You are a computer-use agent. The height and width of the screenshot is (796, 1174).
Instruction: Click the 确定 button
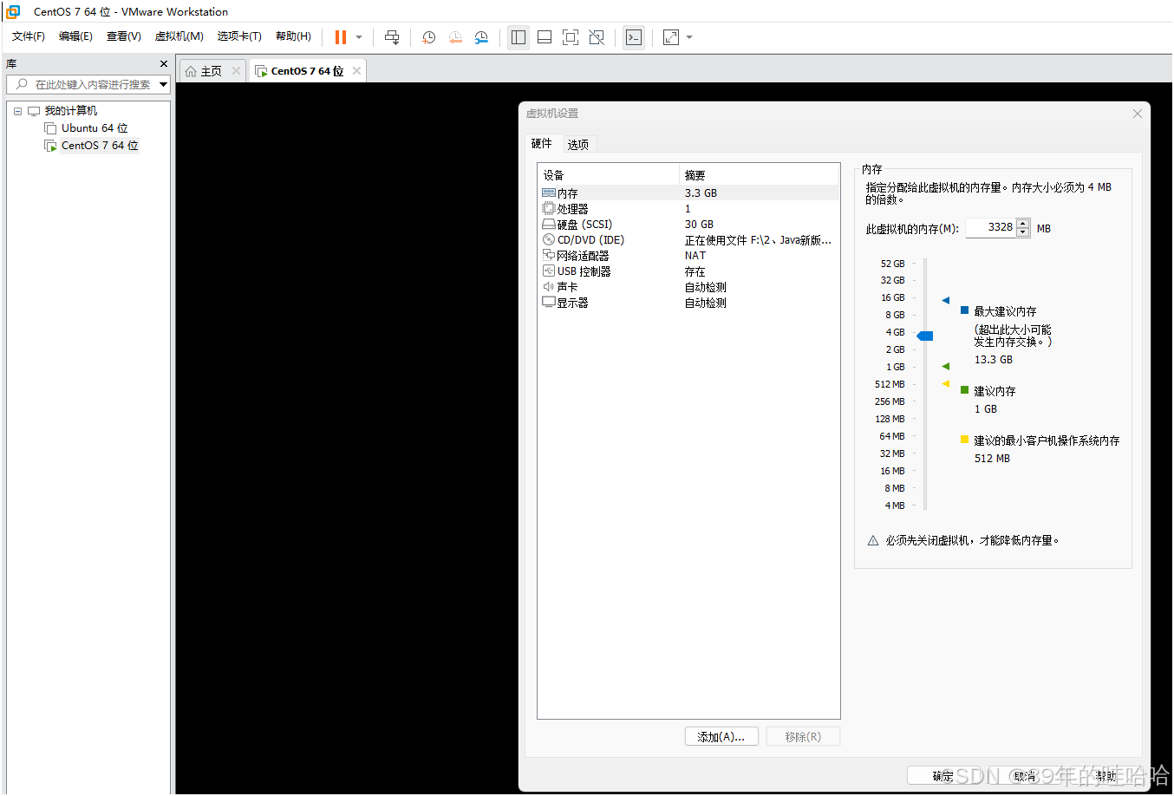(x=943, y=776)
